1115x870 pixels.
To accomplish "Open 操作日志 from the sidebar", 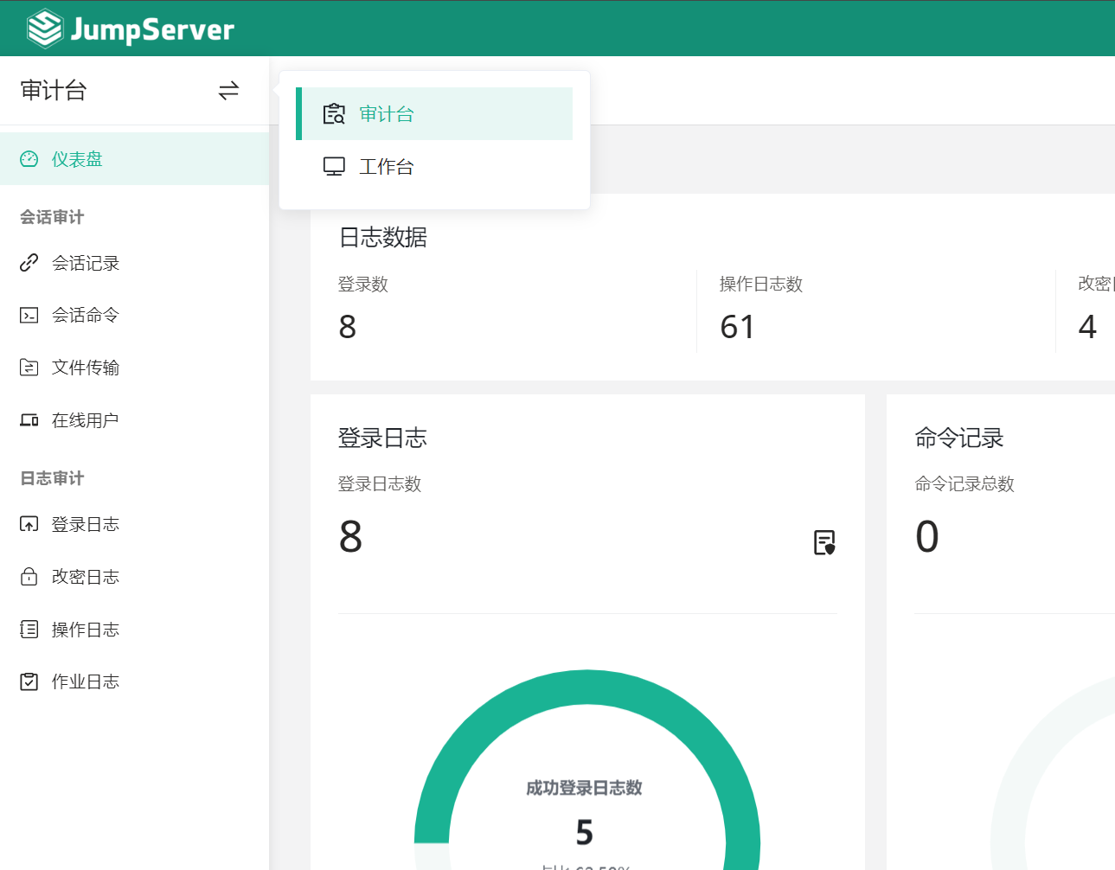I will pos(85,630).
